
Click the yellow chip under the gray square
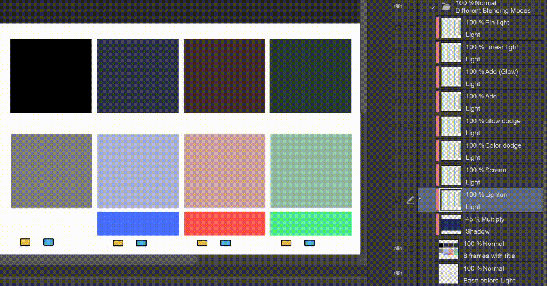25,242
